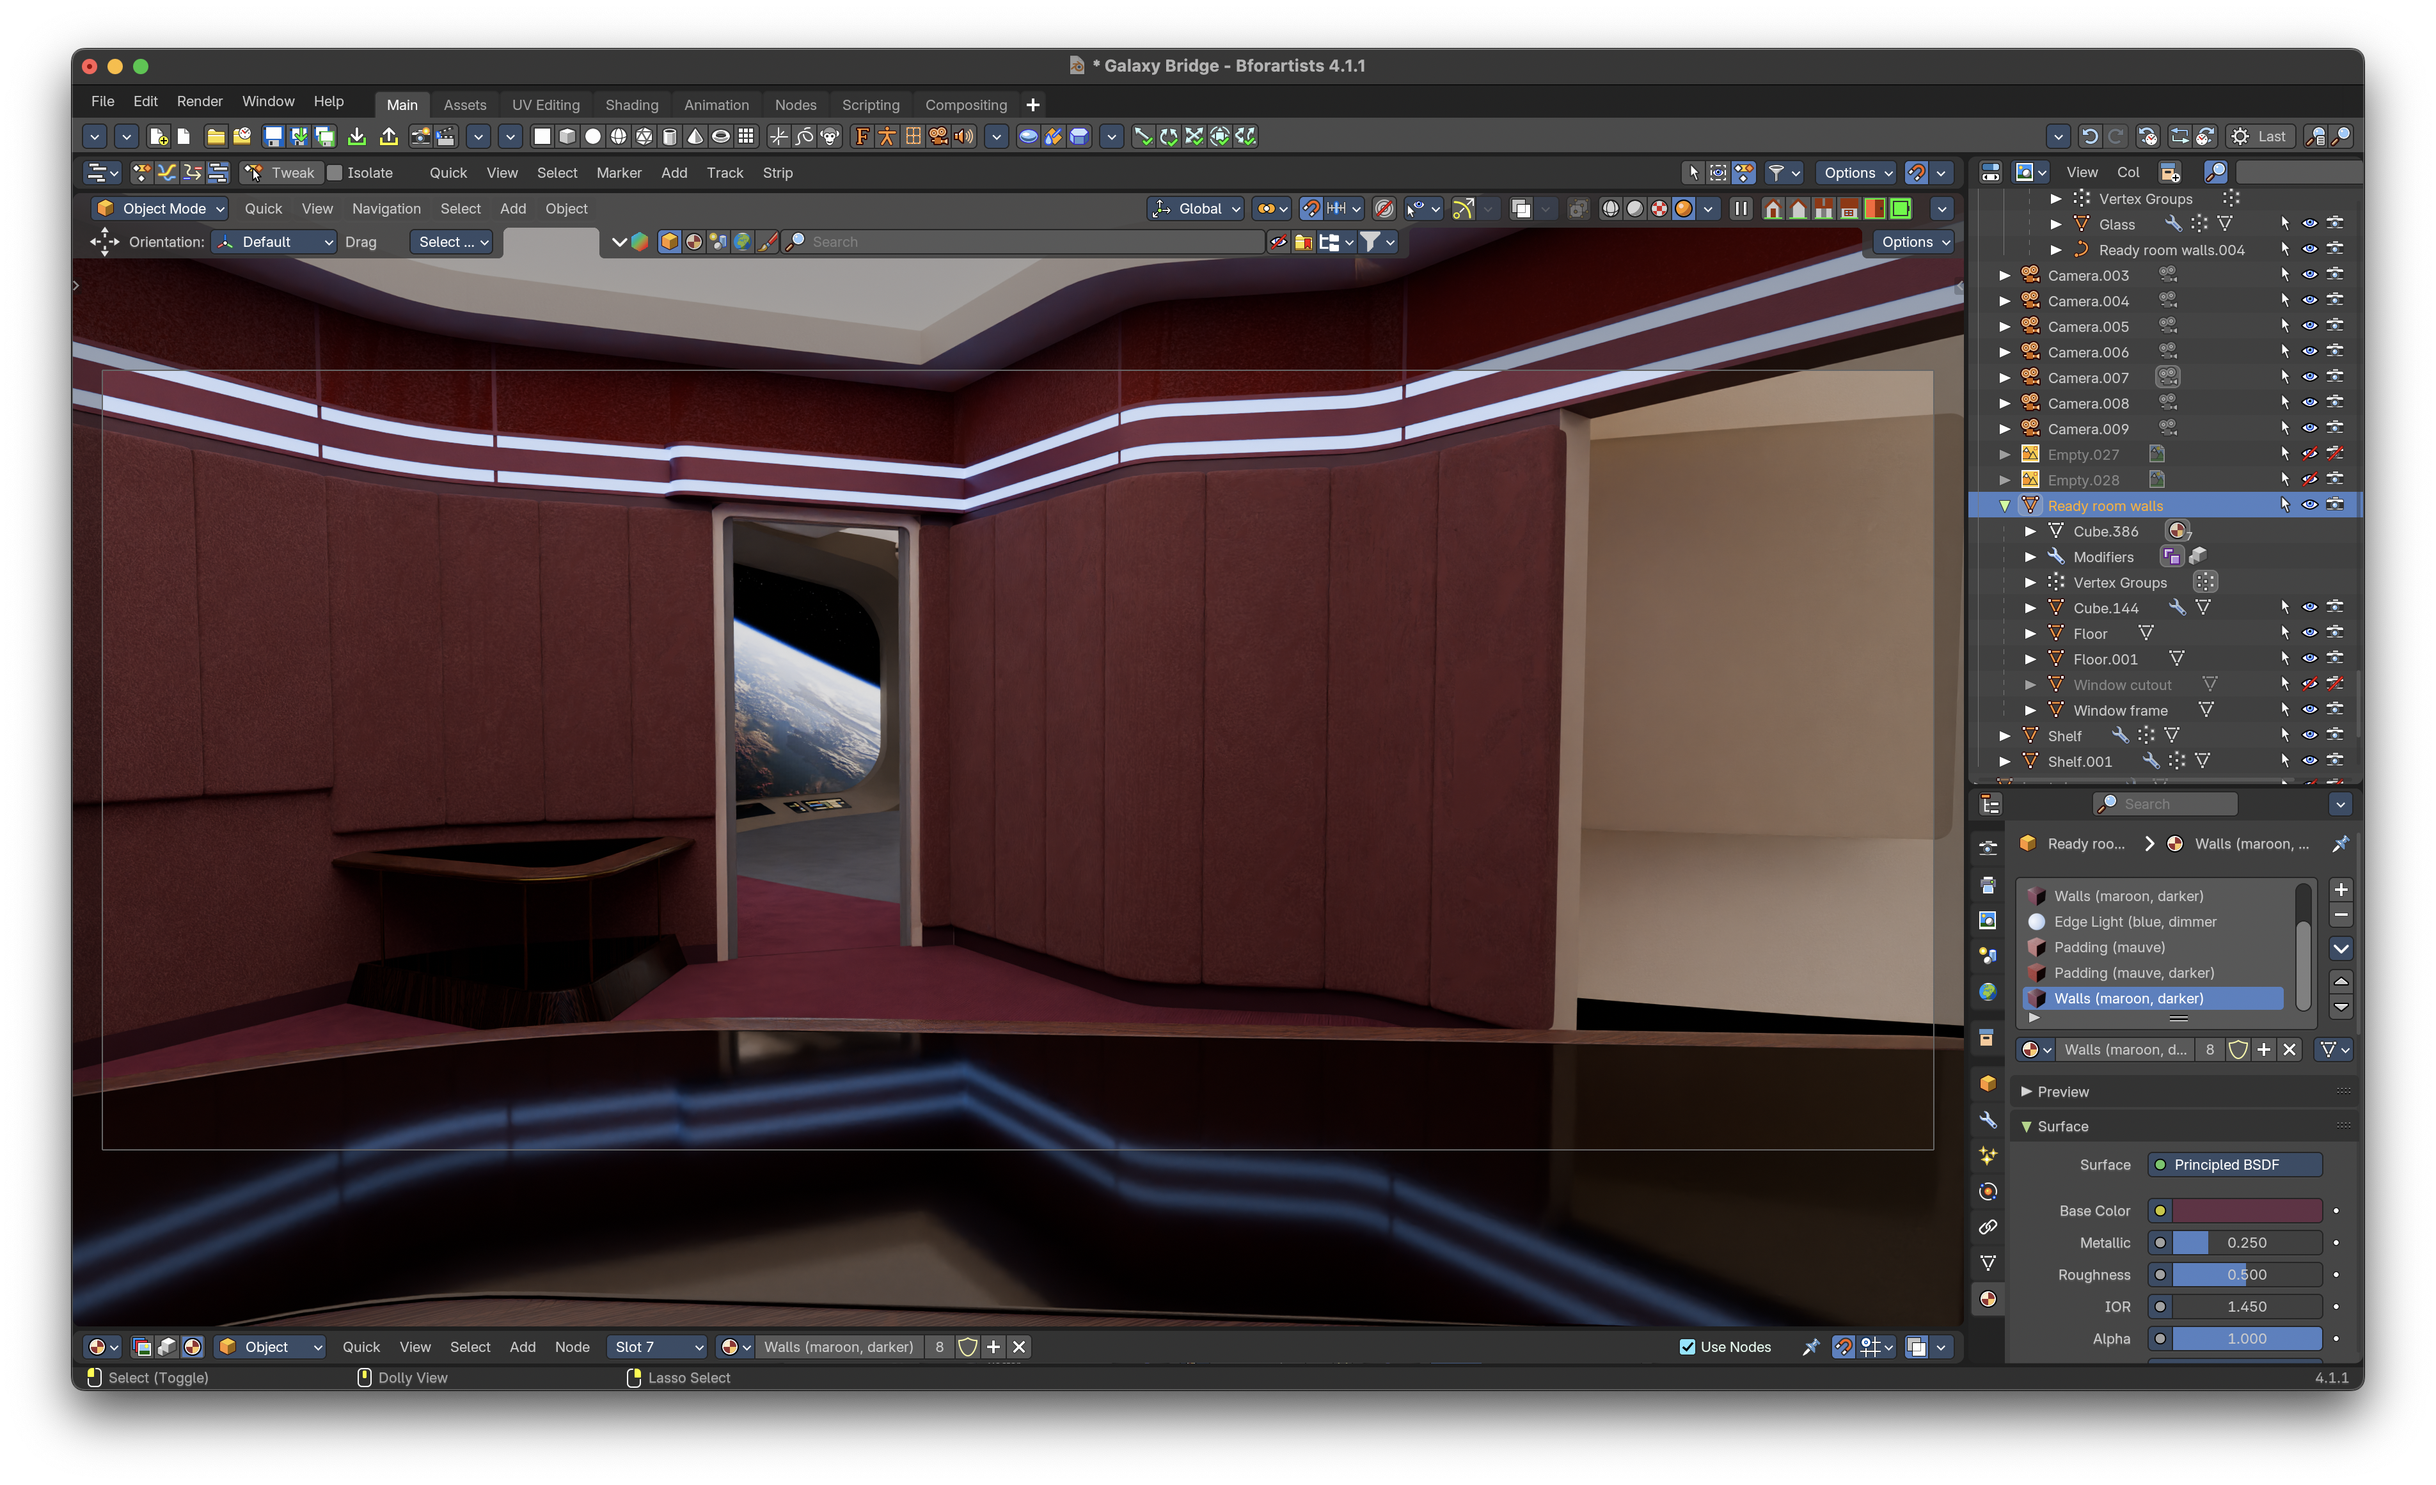
Task: Click the new outliner collection icon
Action: coord(2169,173)
